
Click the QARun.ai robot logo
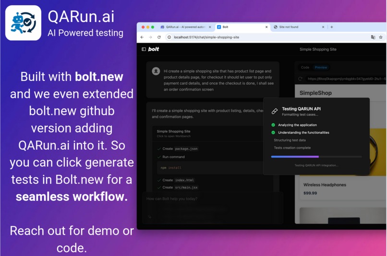(23, 23)
